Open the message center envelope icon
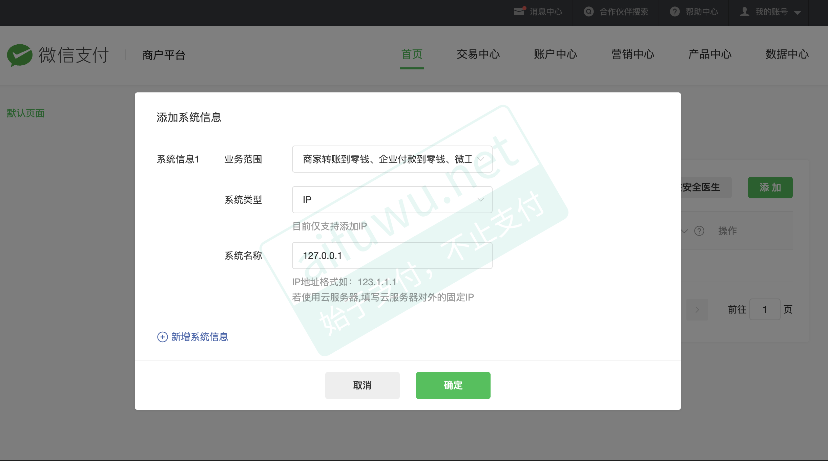828x461 pixels. (x=519, y=12)
